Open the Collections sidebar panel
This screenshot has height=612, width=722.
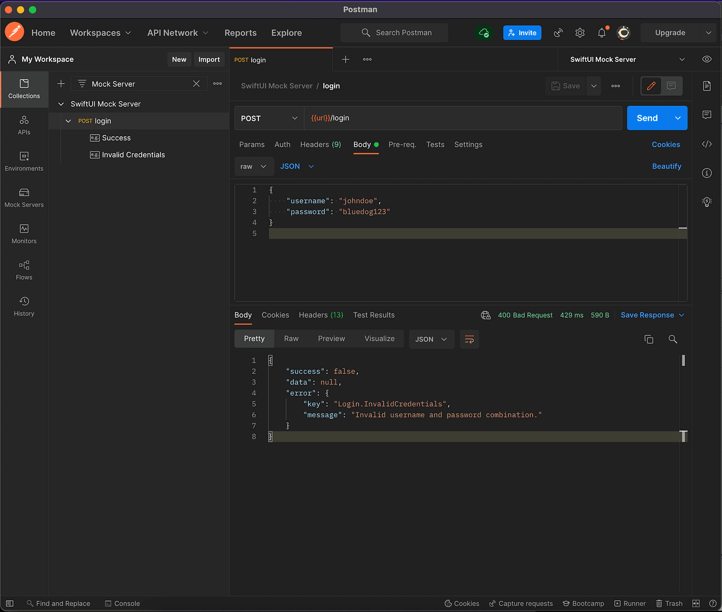24,89
